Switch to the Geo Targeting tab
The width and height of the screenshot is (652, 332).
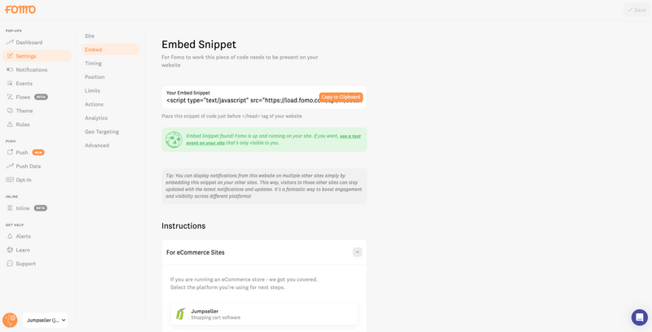(x=102, y=132)
